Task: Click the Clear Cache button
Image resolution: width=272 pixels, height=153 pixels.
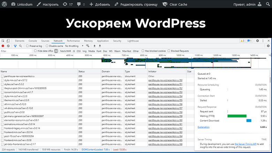Action: [175, 4]
